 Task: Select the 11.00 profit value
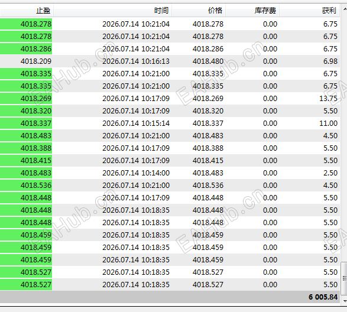tap(328, 123)
